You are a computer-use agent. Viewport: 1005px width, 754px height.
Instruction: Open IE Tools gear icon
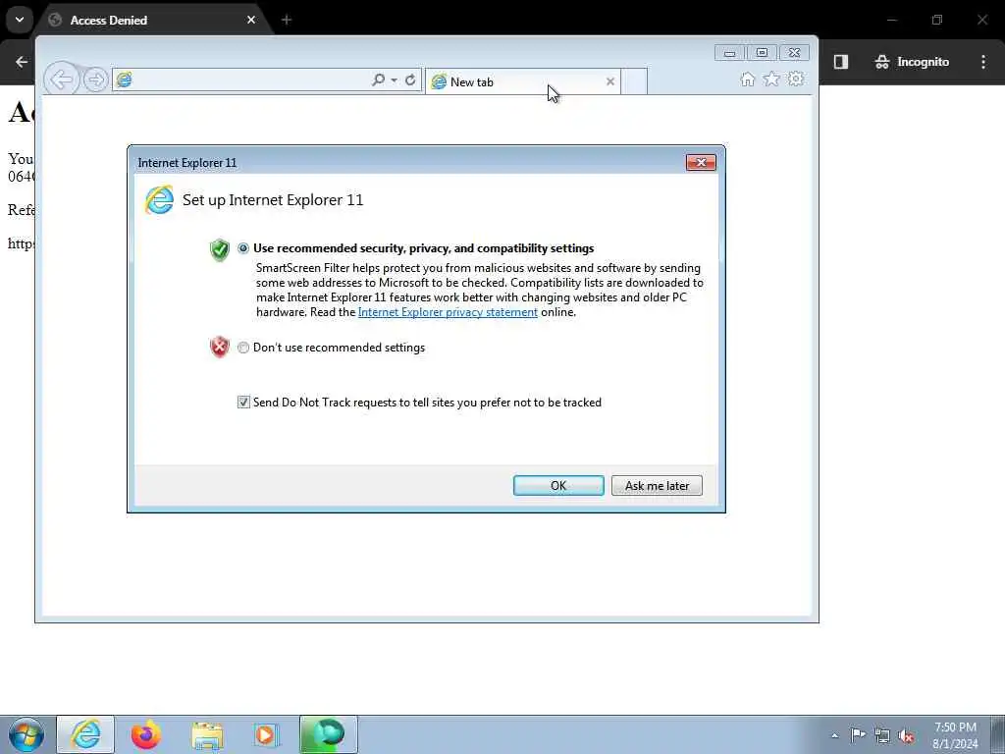pos(796,79)
